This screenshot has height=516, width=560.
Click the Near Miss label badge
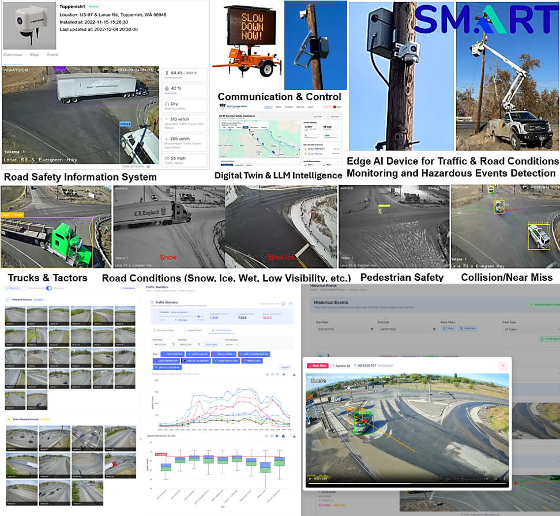318,366
